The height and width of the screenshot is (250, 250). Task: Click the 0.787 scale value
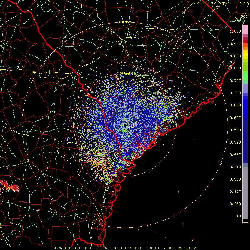click(x=235, y=81)
